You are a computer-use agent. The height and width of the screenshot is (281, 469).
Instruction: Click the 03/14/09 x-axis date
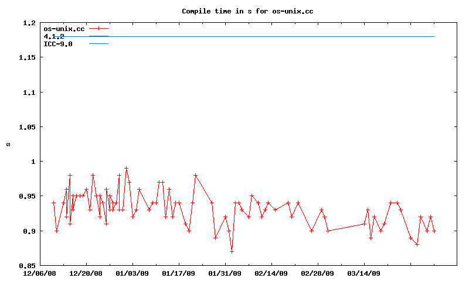[x=364, y=273]
